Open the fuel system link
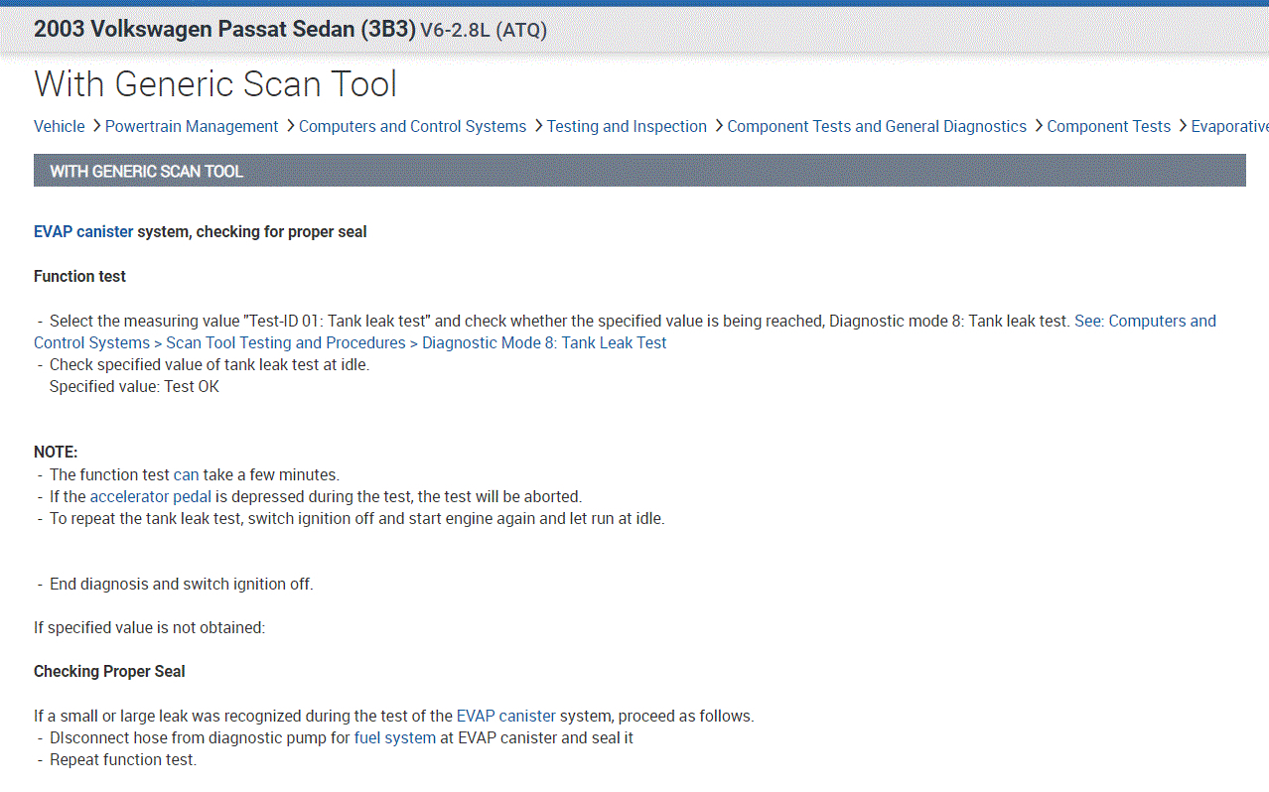The height and width of the screenshot is (792, 1269). (394, 737)
